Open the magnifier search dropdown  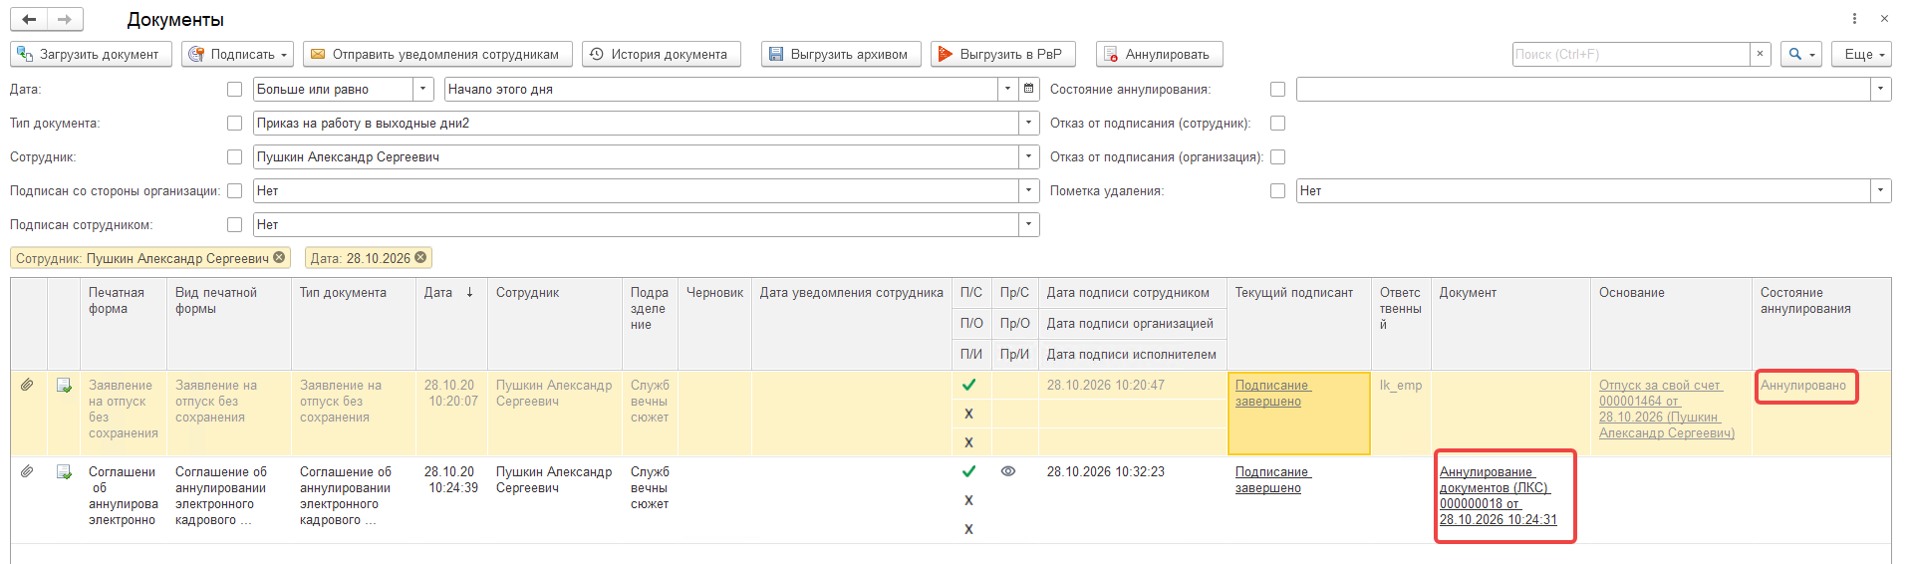point(1801,54)
